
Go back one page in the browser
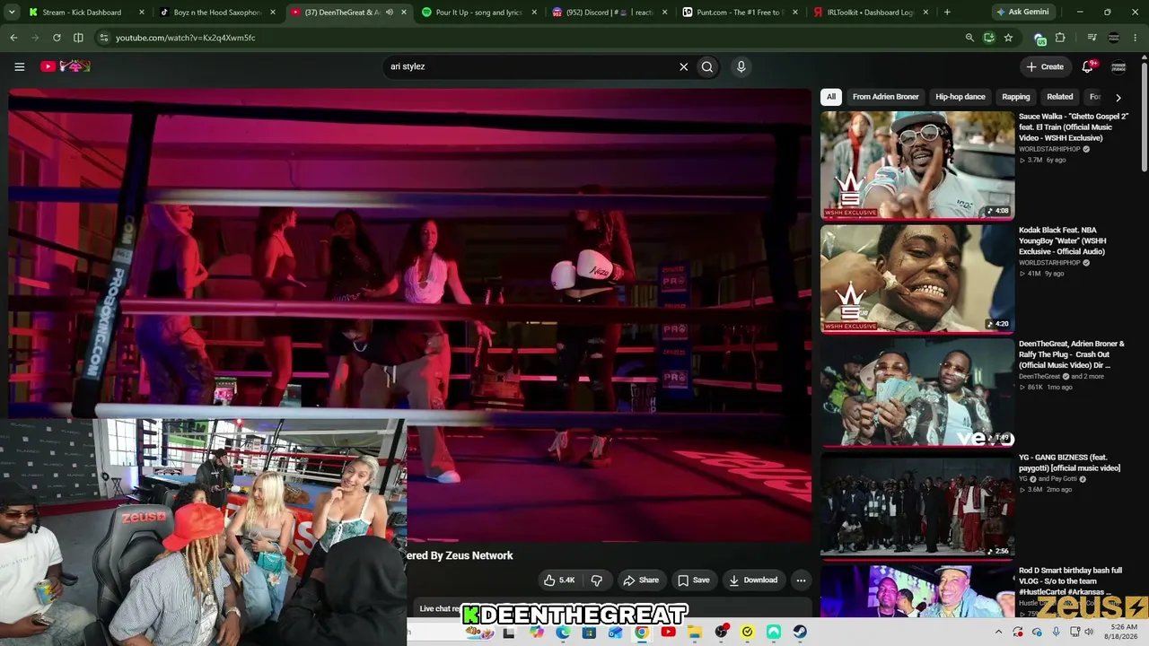click(x=13, y=38)
